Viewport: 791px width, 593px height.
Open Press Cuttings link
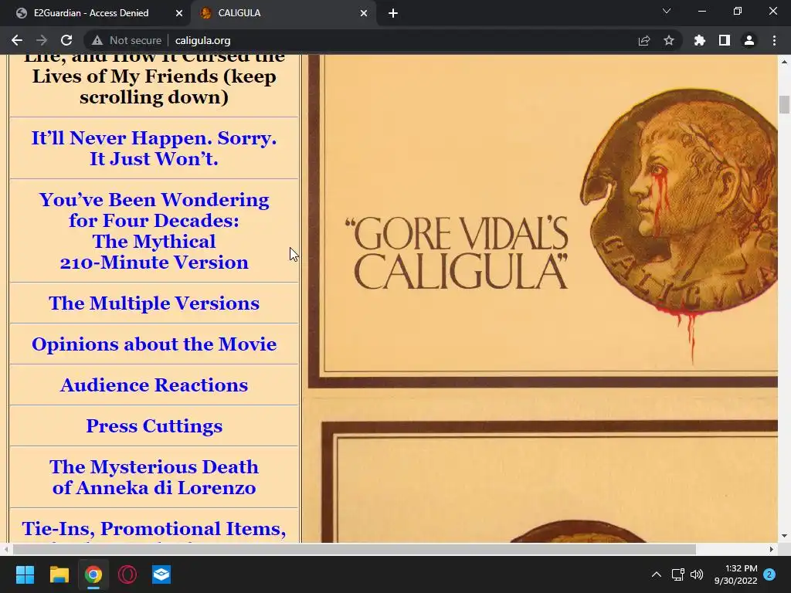(154, 425)
